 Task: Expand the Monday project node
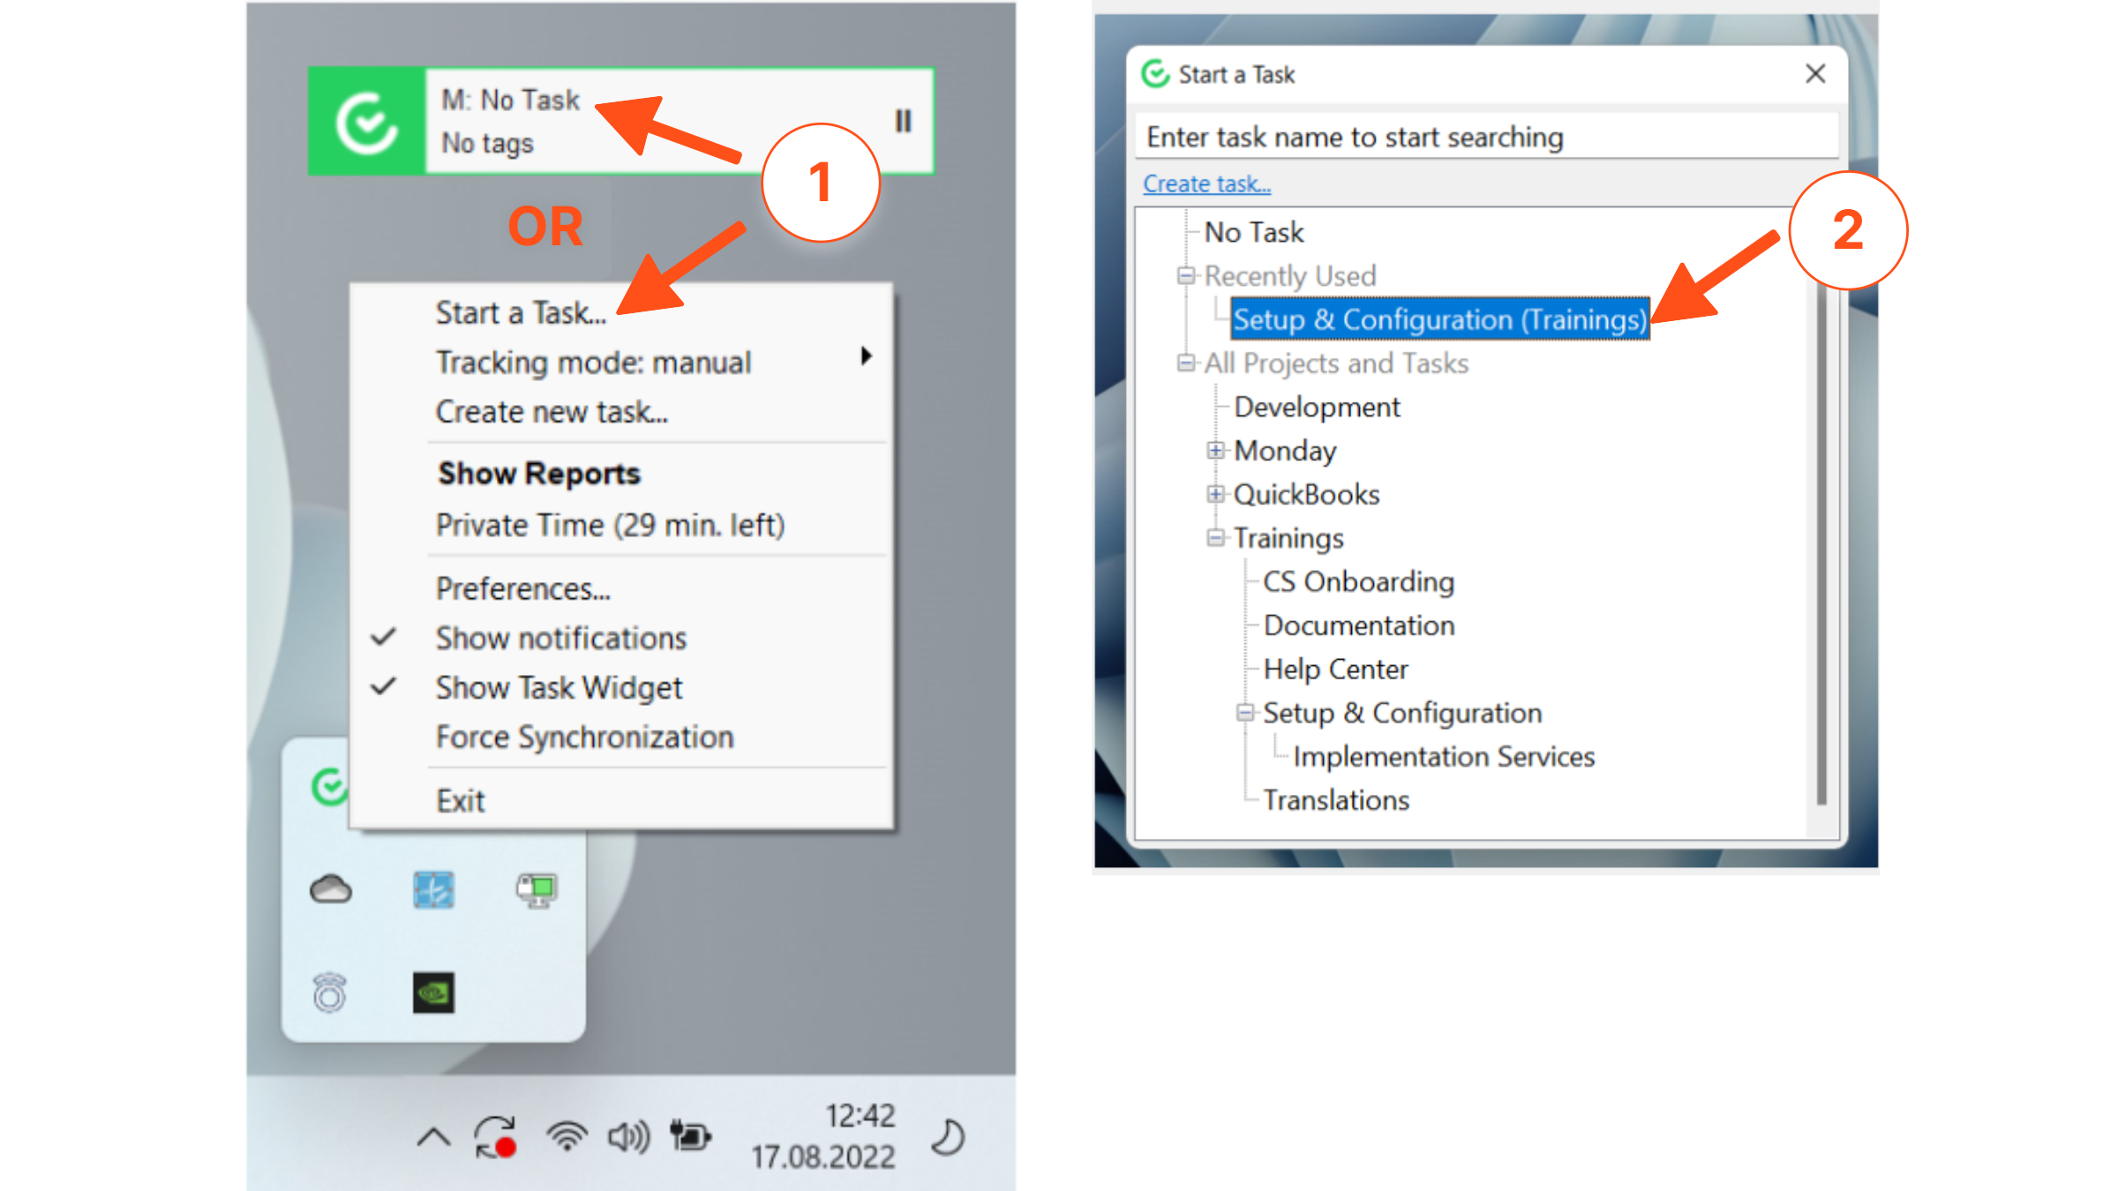[1215, 451]
